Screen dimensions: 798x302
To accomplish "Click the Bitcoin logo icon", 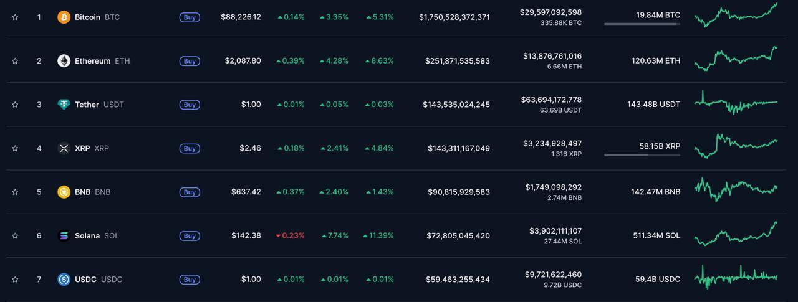I will click(x=64, y=17).
